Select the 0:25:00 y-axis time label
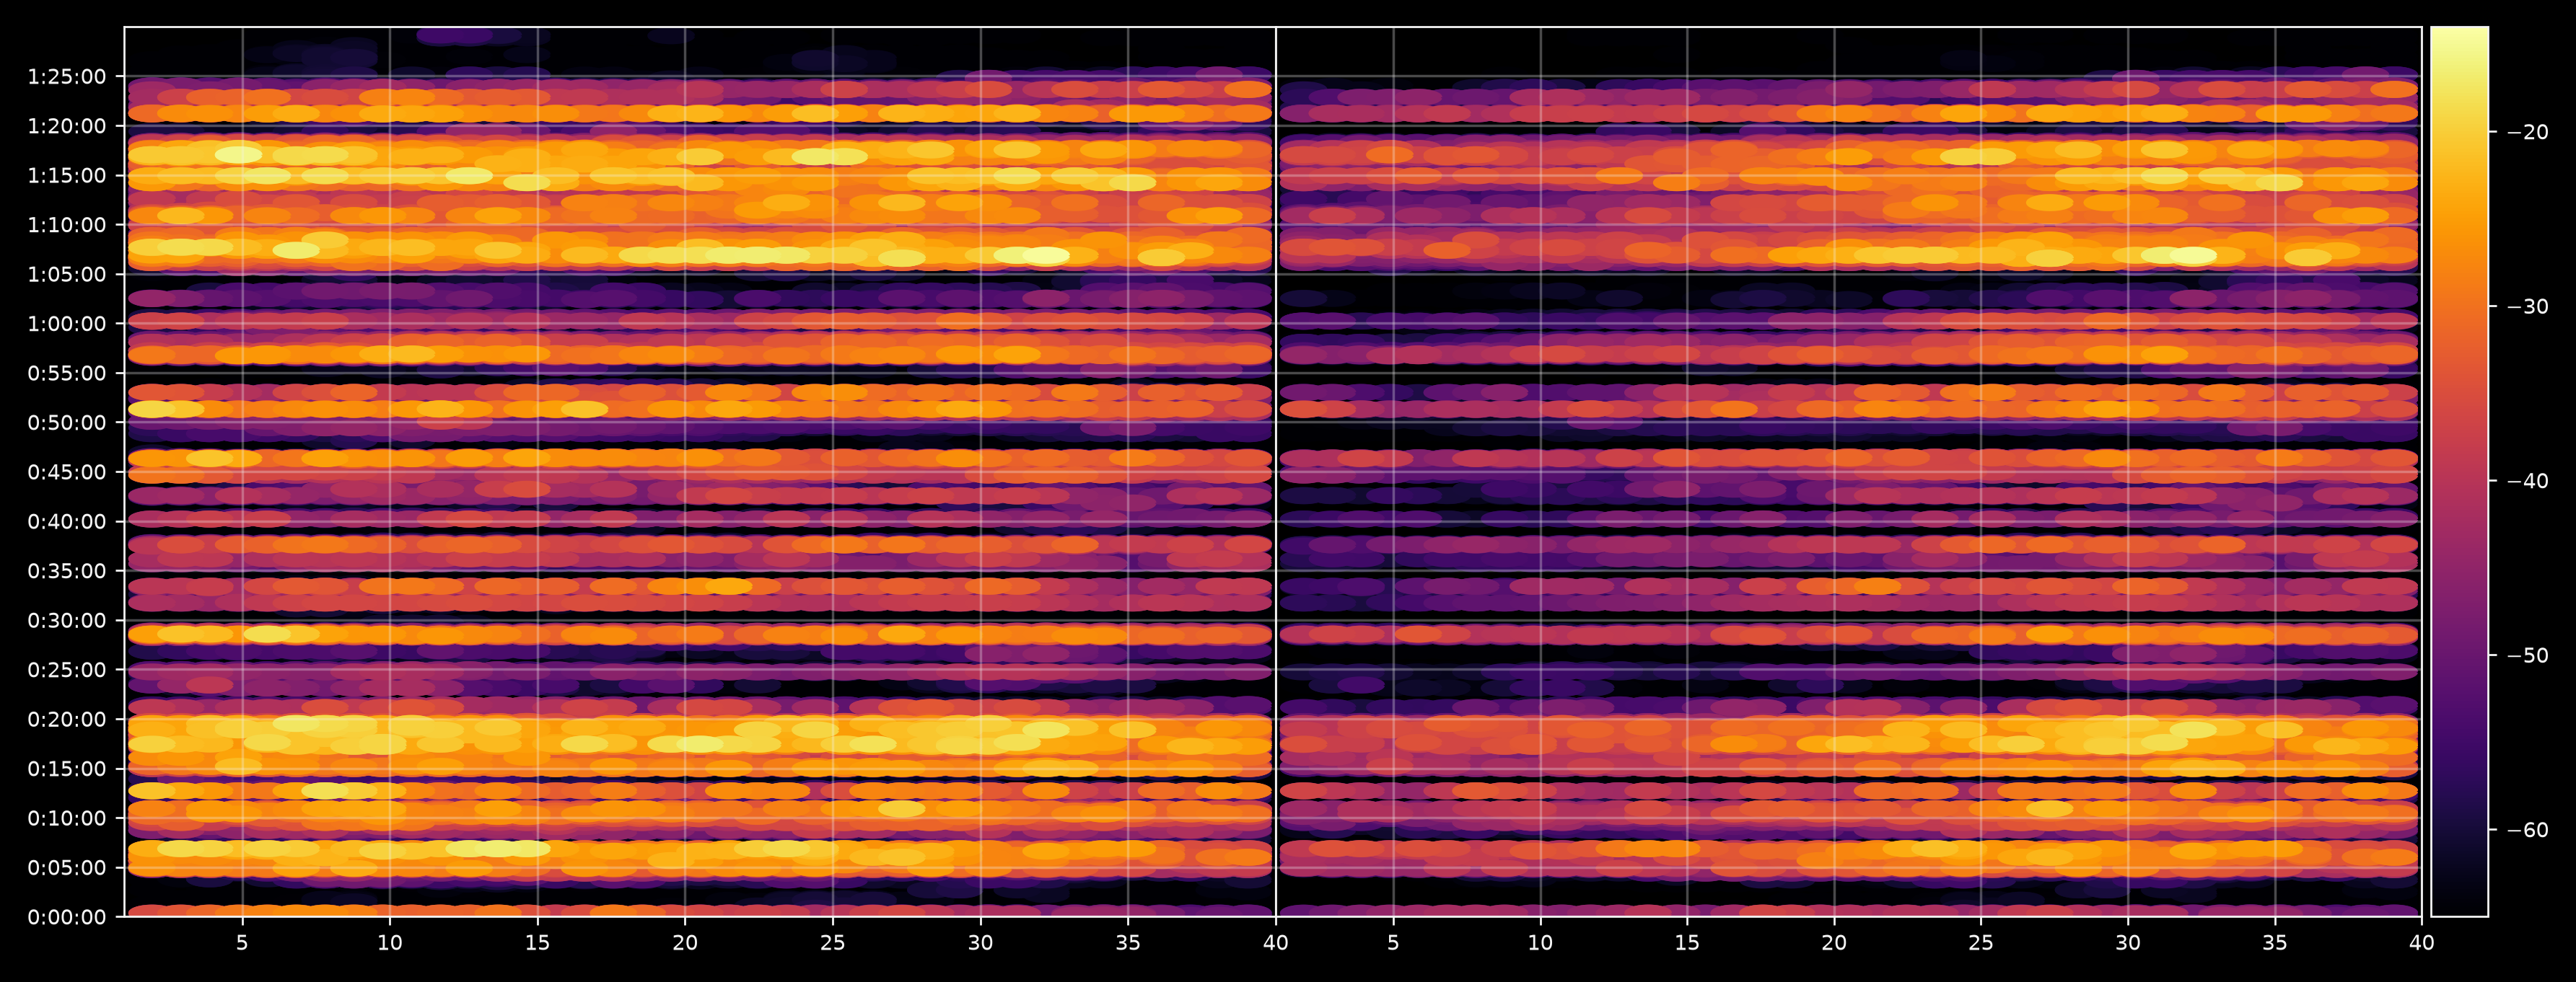 (66, 671)
